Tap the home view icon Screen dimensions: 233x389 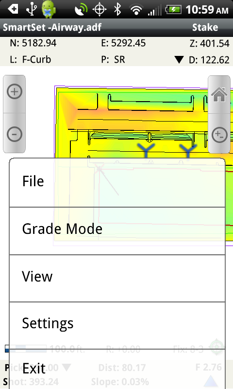[x=219, y=94]
